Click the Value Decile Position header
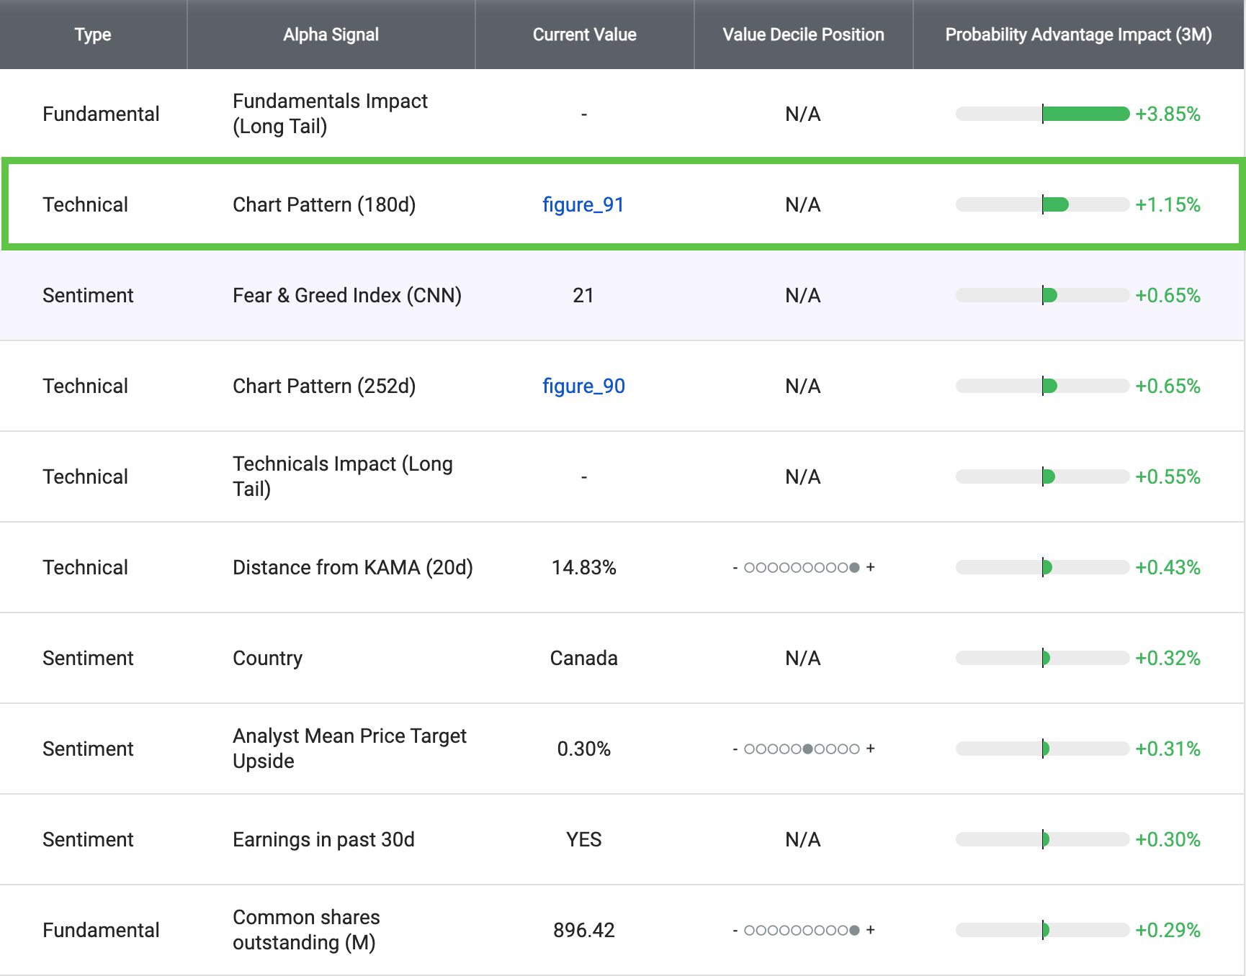 [x=802, y=34]
